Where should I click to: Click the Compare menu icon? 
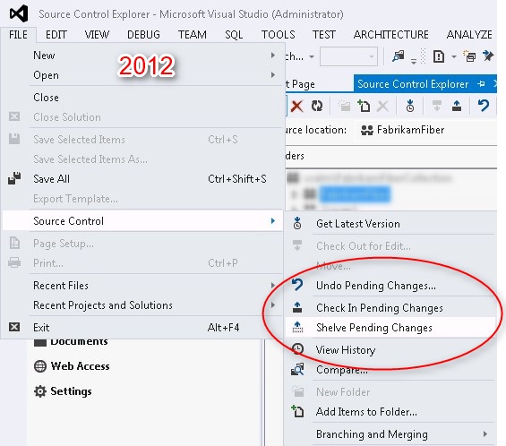pyautogui.click(x=297, y=369)
